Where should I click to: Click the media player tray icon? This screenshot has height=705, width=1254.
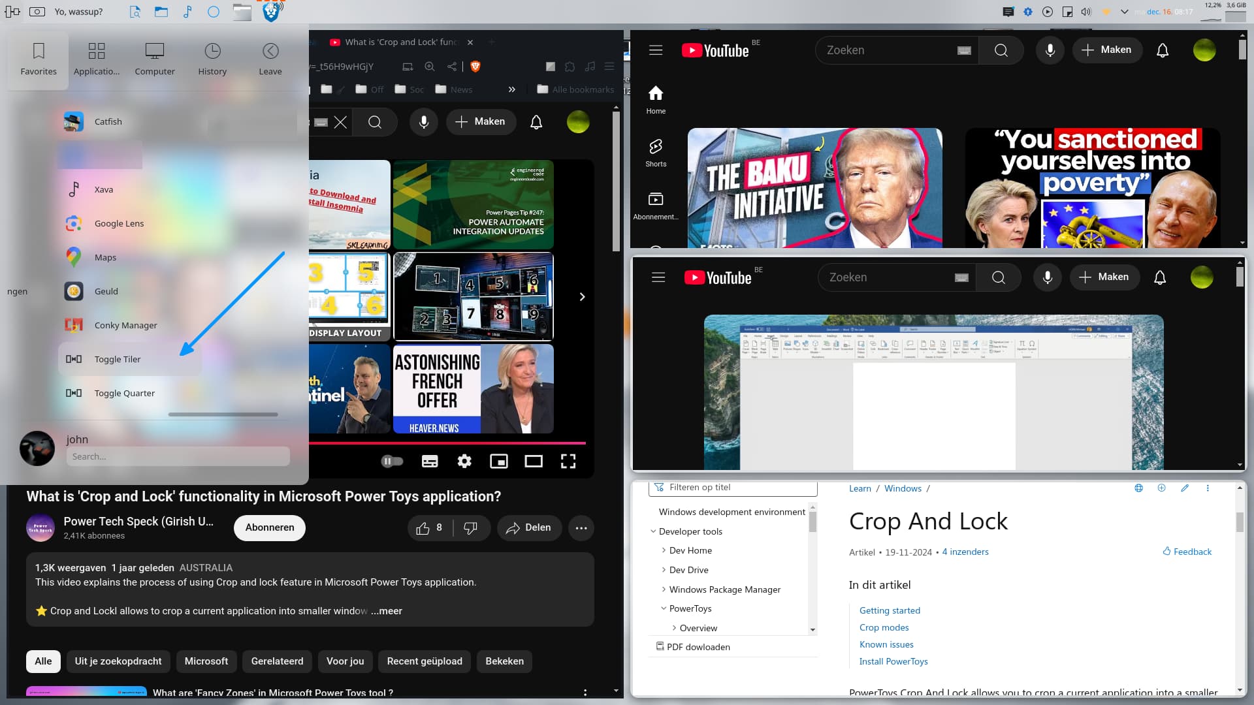point(1048,12)
